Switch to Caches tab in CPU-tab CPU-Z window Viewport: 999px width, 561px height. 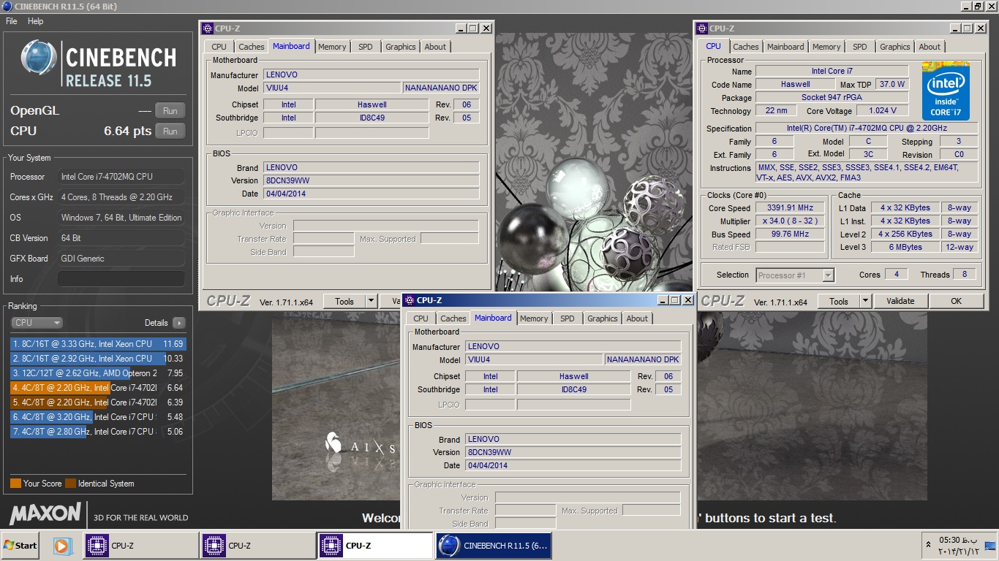click(746, 47)
